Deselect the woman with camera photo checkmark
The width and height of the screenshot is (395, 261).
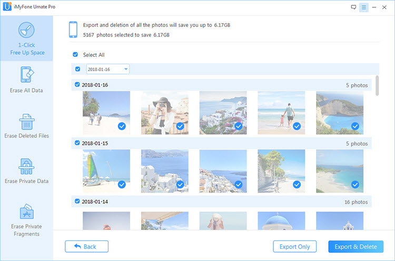click(x=180, y=126)
